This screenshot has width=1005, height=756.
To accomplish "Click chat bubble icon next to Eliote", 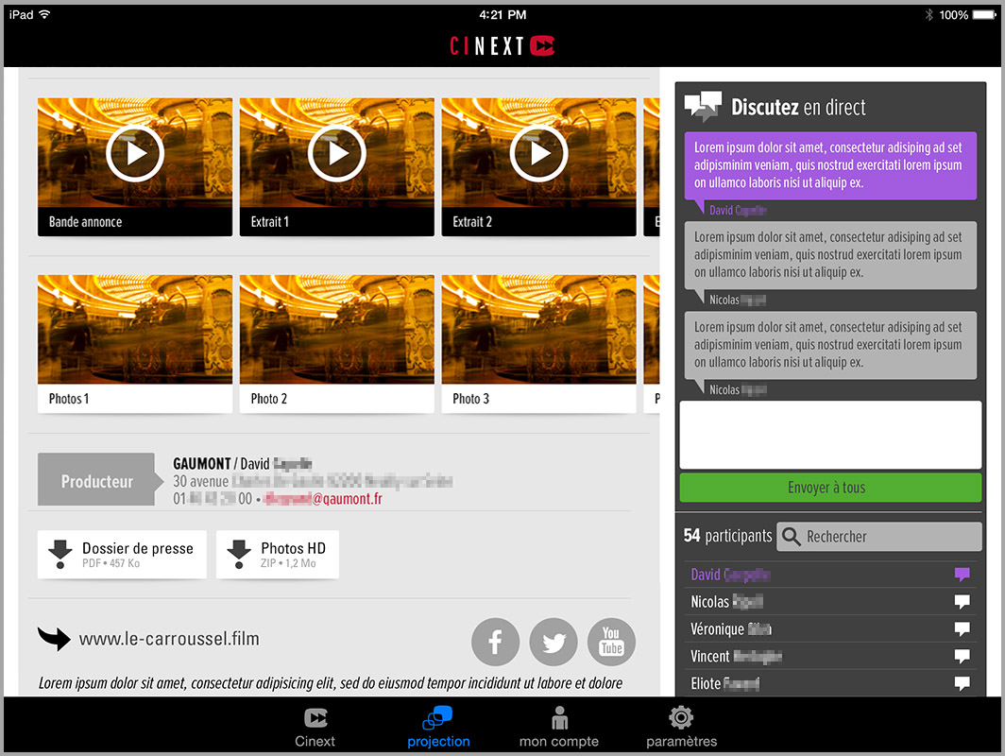I will [x=962, y=683].
